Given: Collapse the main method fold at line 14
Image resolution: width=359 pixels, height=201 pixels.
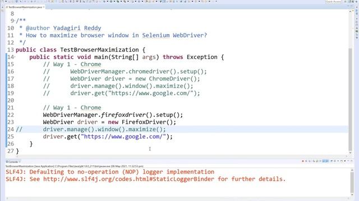Looking at the screenshot, I should pos(15,57).
